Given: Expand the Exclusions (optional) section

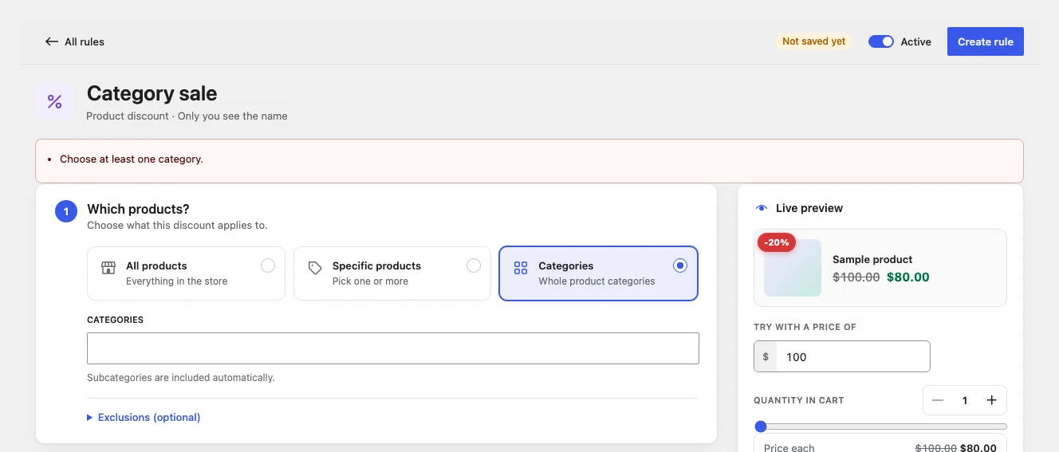Looking at the screenshot, I should (x=144, y=417).
